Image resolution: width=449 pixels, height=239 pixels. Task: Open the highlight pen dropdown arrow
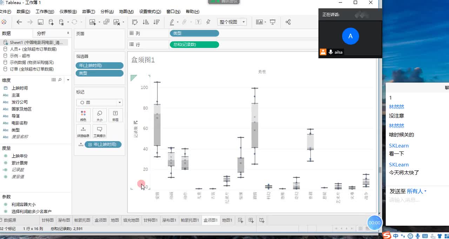pyautogui.click(x=177, y=22)
